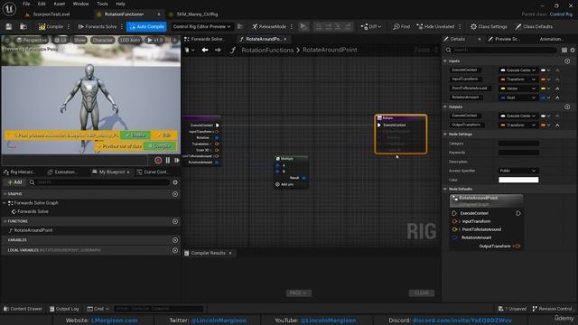Open RotationAmount Quat type dropdown
Image resolution: width=578 pixels, height=325 pixels.
[x=517, y=97]
